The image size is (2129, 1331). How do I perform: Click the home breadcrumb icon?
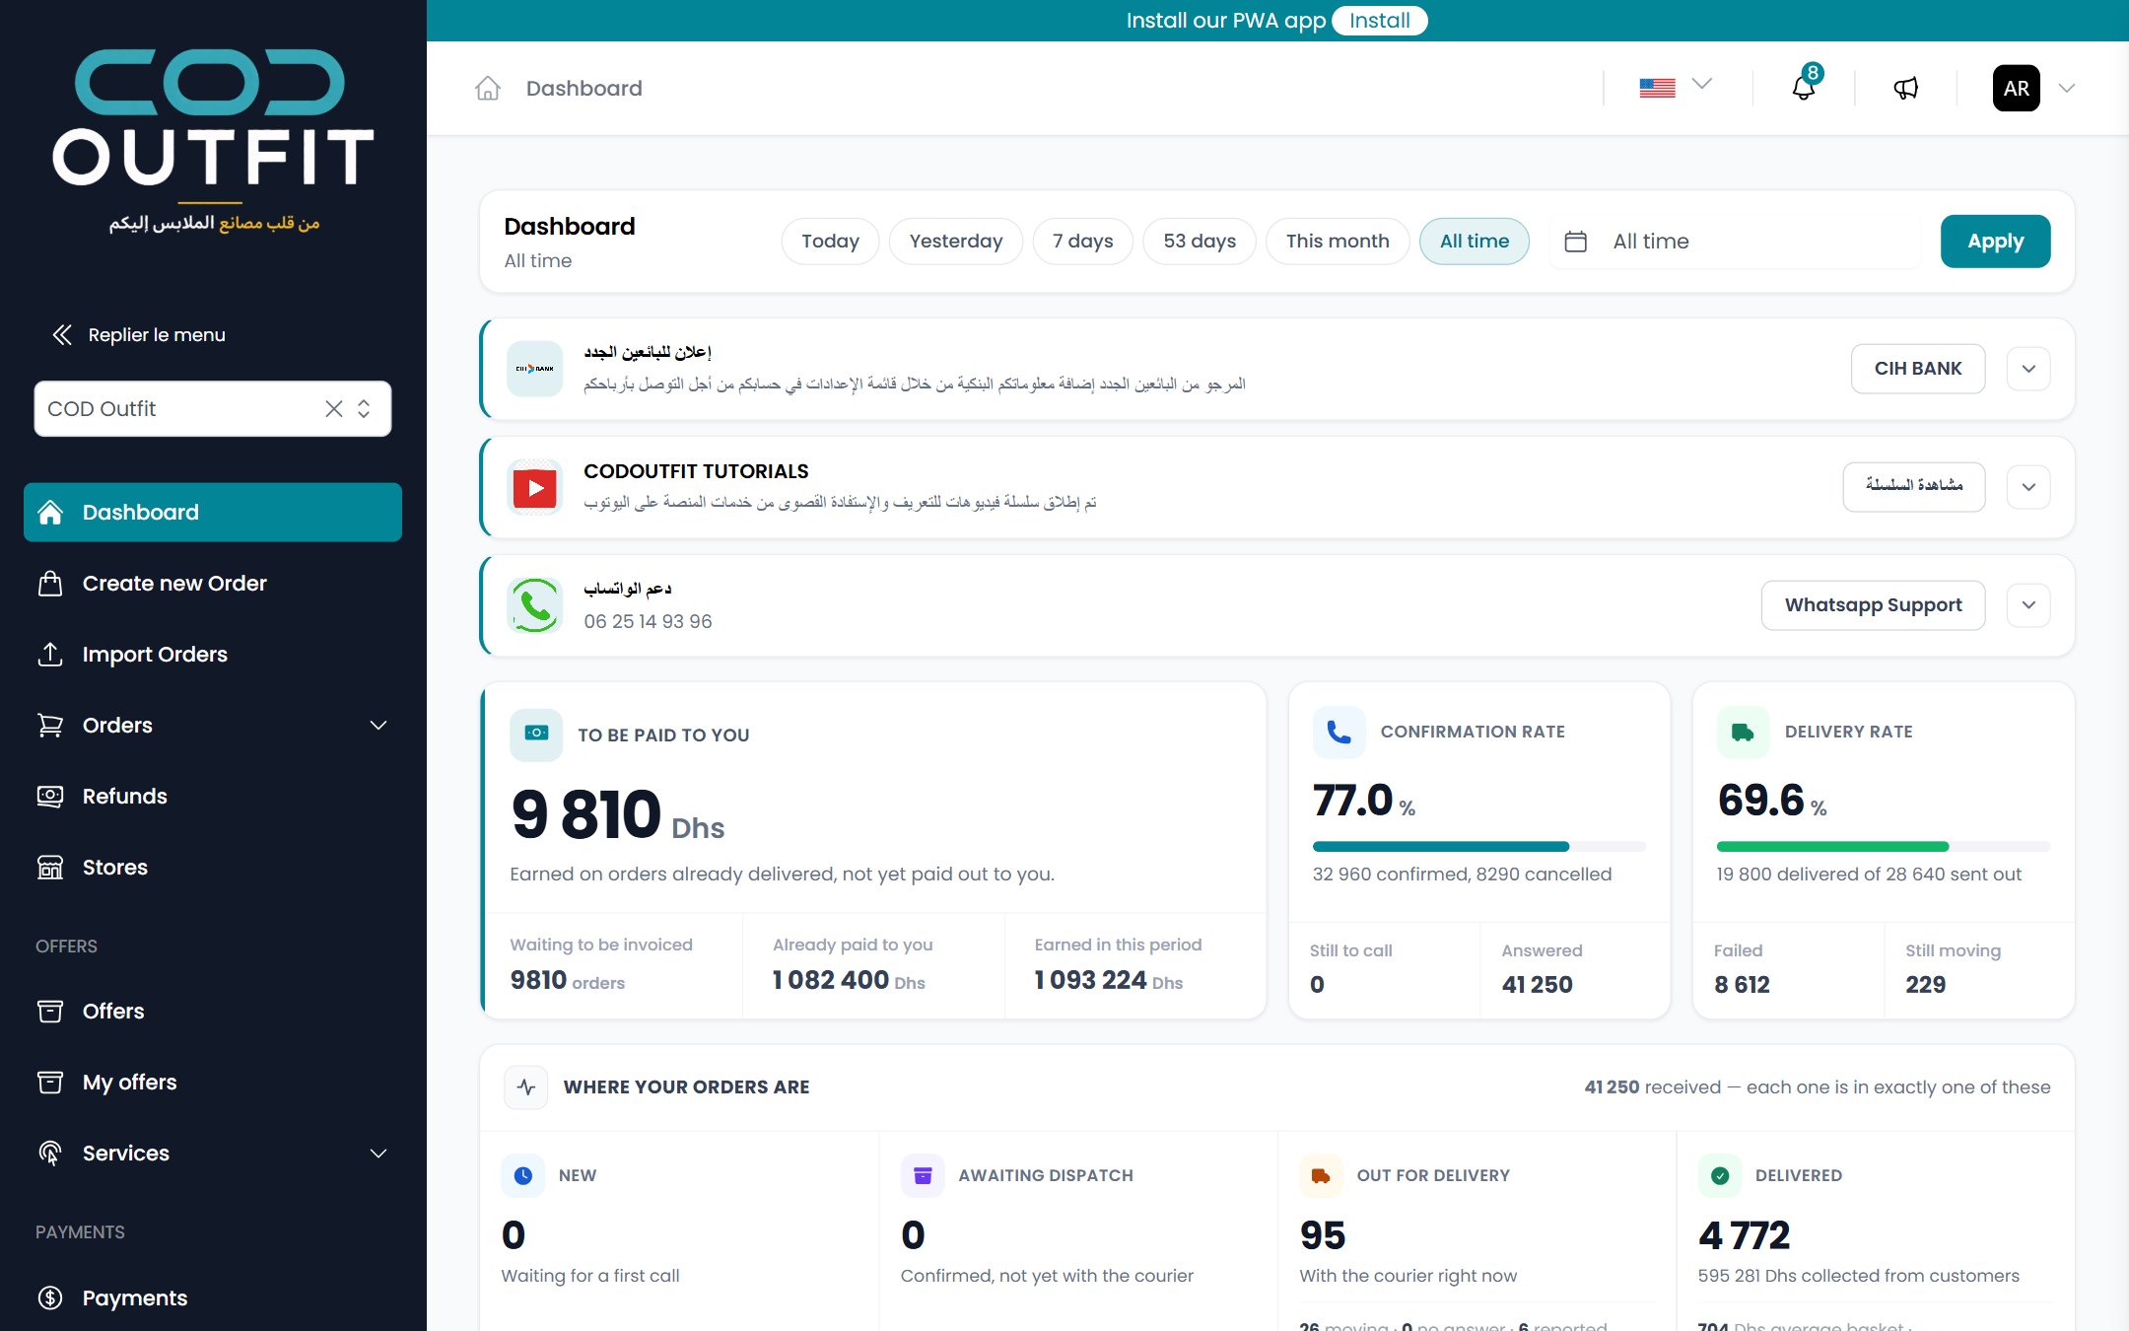tap(488, 89)
